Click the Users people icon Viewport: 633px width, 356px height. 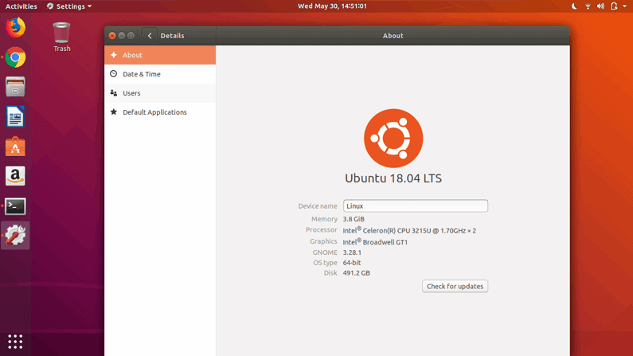point(113,93)
